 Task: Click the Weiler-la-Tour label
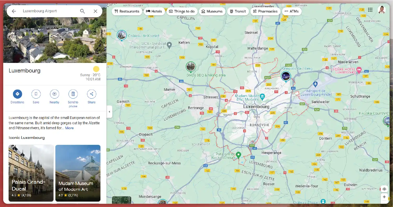307,186
